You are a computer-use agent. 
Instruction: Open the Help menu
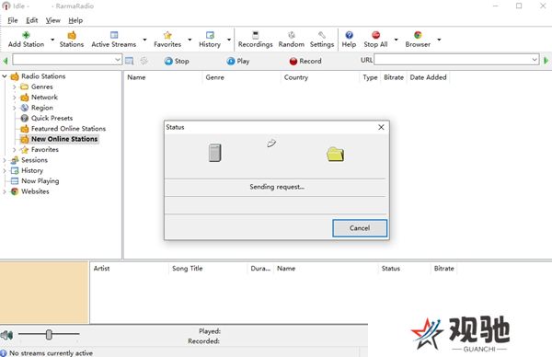click(x=75, y=20)
